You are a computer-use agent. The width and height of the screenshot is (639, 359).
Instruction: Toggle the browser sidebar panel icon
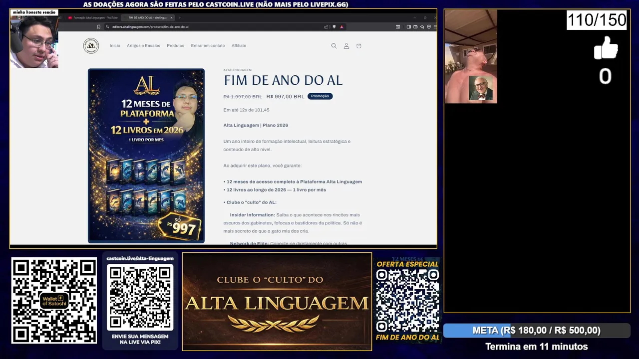(408, 26)
